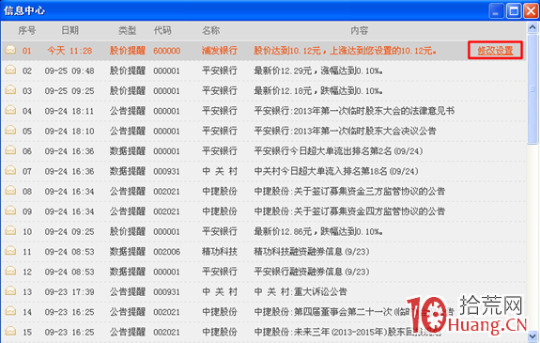Click envelope icon of message 14
This screenshot has height=343, width=540.
pyautogui.click(x=10, y=311)
